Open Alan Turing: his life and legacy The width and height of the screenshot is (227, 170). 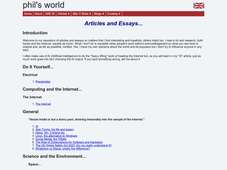[x=55, y=129]
